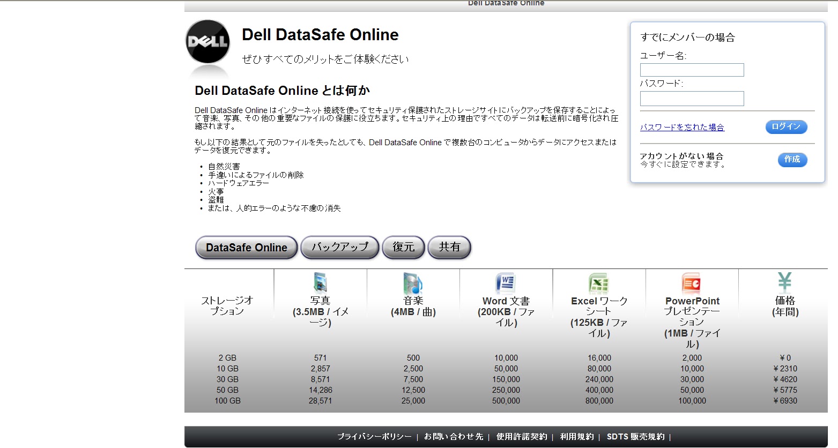838x448 pixels.
Task: Click the 10 GB storage option
Action: click(227, 369)
